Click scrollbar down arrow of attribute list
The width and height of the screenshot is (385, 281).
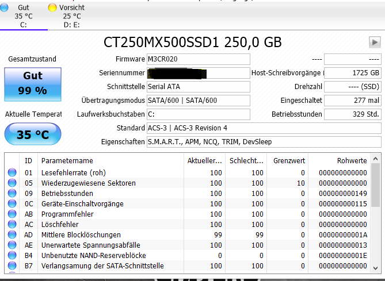[375, 268]
